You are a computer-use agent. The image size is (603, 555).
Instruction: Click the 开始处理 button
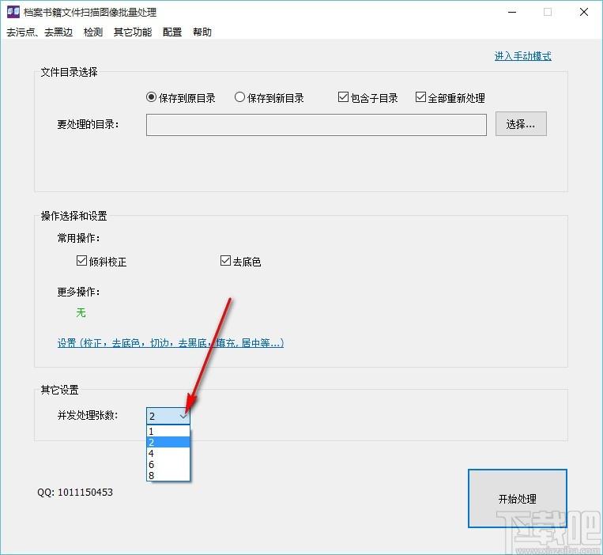pyautogui.click(x=517, y=498)
